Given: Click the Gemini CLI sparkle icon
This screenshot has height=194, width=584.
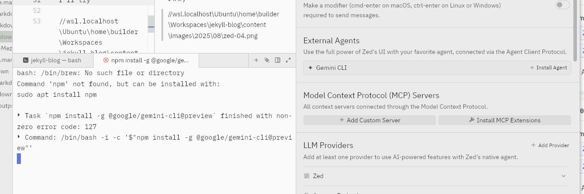Looking at the screenshot, I should pos(310,68).
